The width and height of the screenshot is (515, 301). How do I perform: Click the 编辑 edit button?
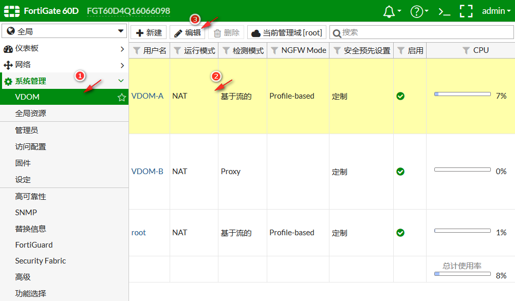[x=187, y=33]
